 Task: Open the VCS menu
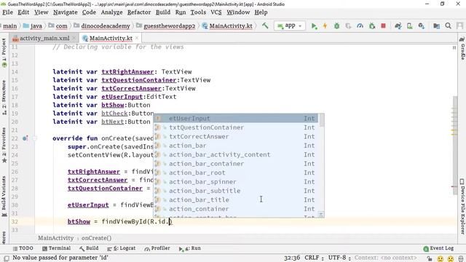[216, 12]
